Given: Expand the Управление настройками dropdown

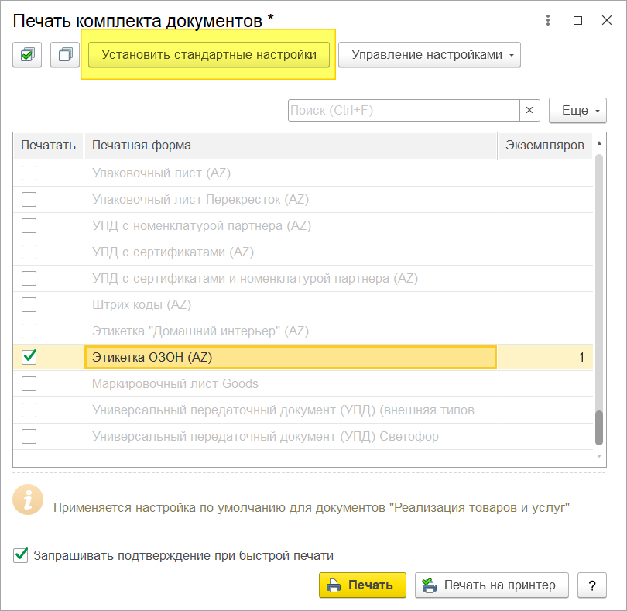Looking at the screenshot, I should [429, 55].
